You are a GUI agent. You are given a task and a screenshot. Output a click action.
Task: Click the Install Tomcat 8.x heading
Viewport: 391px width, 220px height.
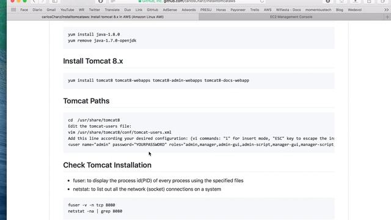click(93, 61)
